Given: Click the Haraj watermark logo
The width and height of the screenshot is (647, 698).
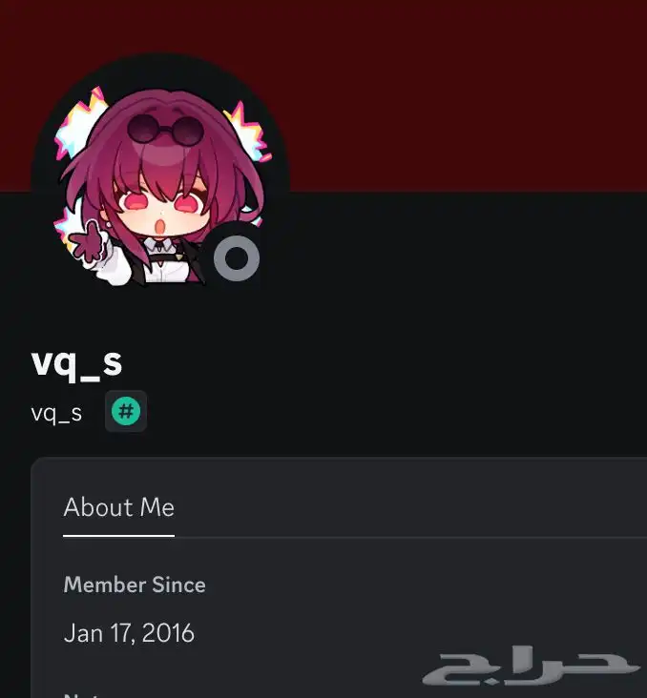Looking at the screenshot, I should pyautogui.click(x=530, y=666).
